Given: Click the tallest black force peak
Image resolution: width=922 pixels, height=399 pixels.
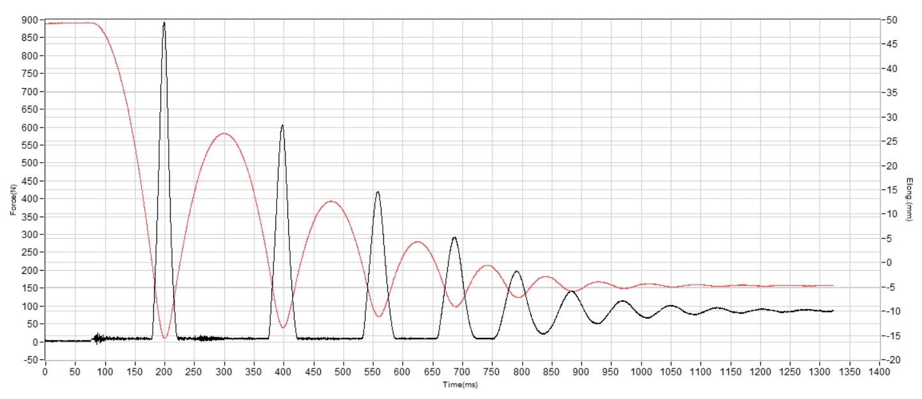Looking at the screenshot, I should [164, 24].
